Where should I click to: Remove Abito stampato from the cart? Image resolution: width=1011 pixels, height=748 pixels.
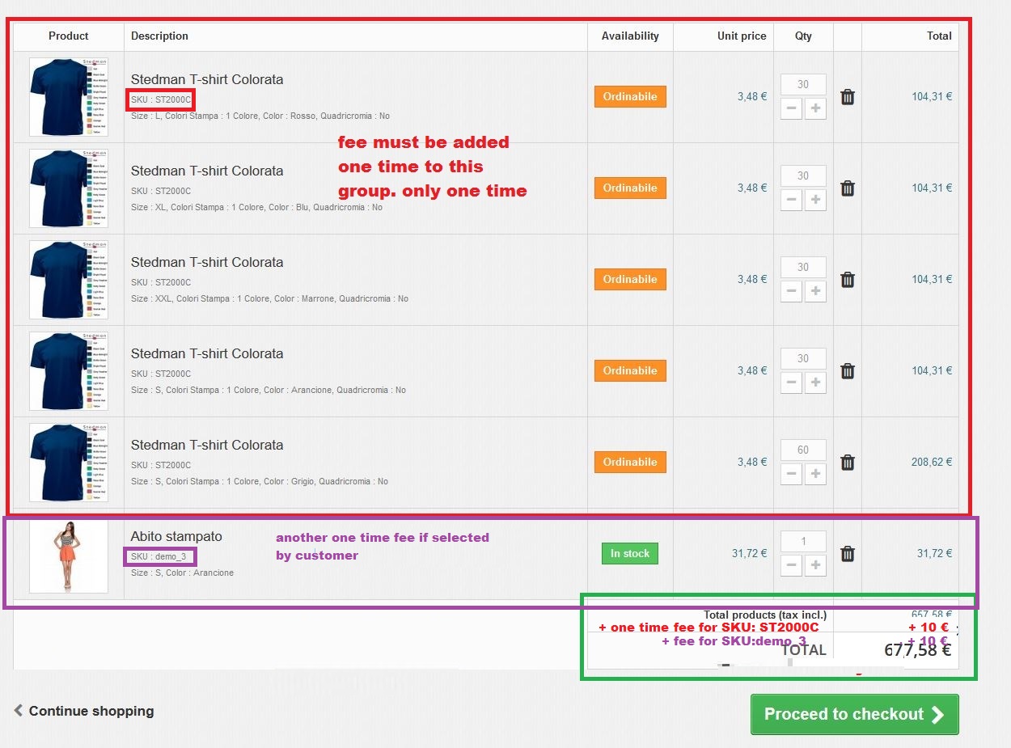pos(847,554)
